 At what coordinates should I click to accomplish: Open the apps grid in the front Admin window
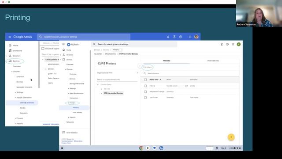[x=233, y=44]
